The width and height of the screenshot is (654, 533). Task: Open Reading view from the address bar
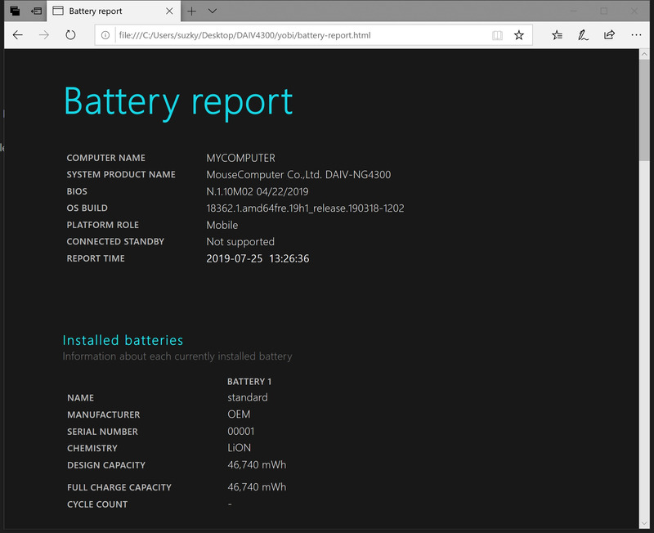click(497, 35)
